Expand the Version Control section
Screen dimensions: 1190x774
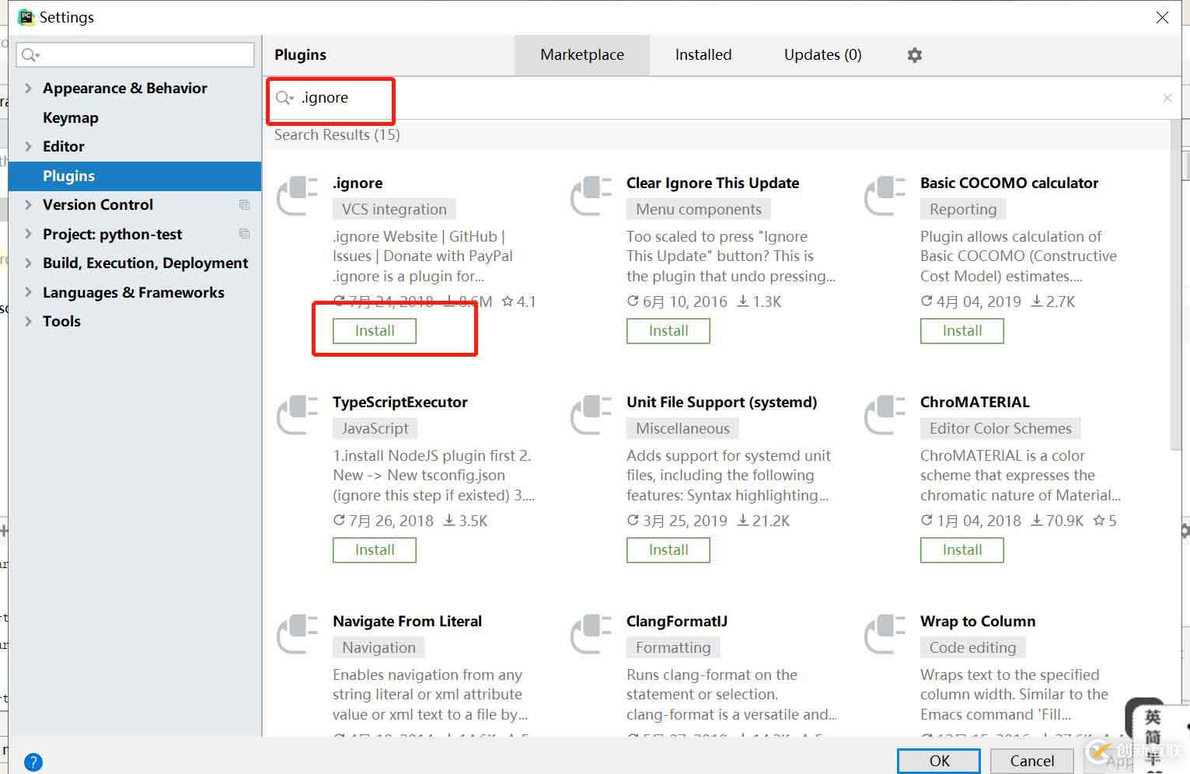coord(28,205)
